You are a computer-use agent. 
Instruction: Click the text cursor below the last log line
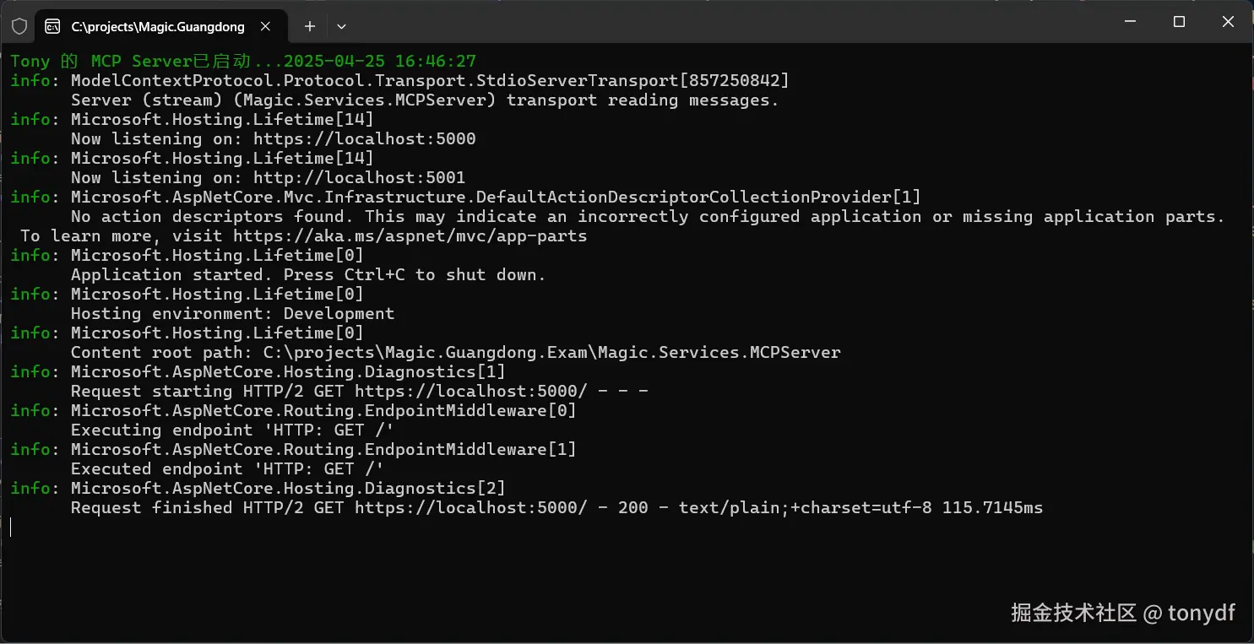pos(11,528)
